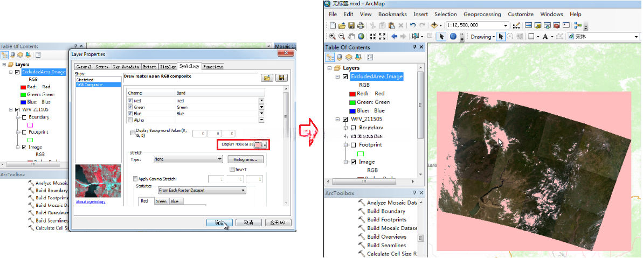This screenshot has width=643, height=258.
Task: Uncheck the Red channel checkbox in Layer Properties
Action: pyautogui.click(x=130, y=101)
